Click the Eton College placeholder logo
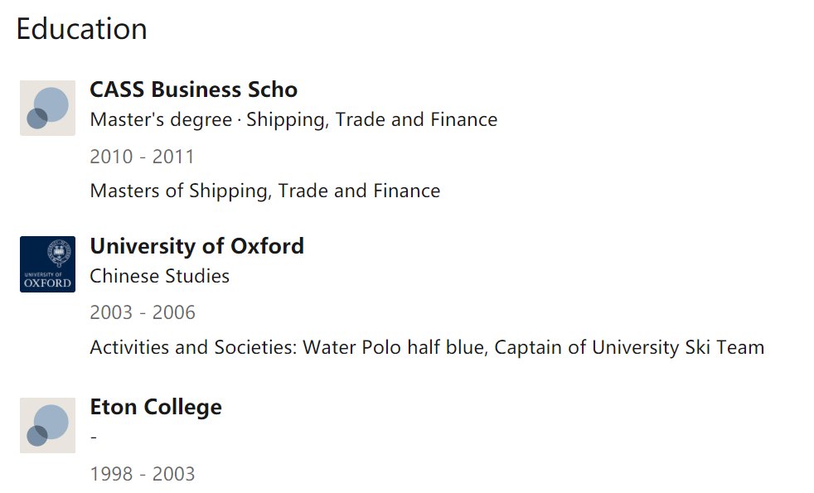This screenshot has width=814, height=493. (x=48, y=426)
